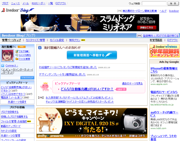Image resolution: width=180 pixels, height=141 pixels.
Task: Select カスタマイズ/管理 tab
Action: coord(35,40)
